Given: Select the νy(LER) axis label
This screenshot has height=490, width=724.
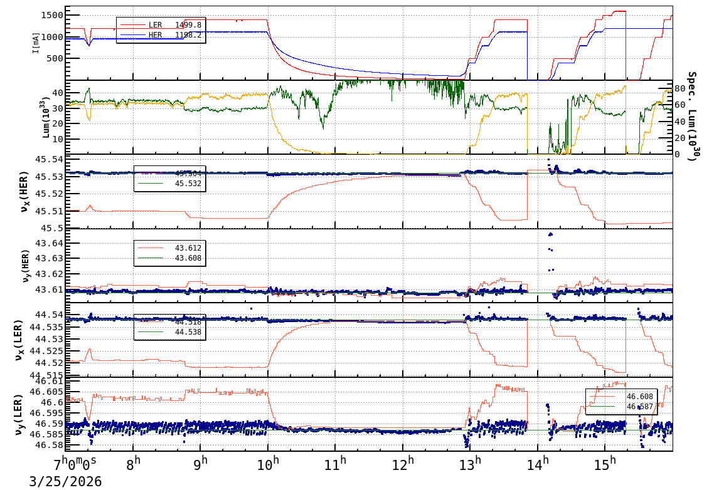Looking at the screenshot, I should (x=18, y=414).
